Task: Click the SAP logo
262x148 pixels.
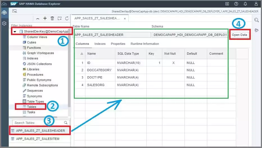Action: click(x=14, y=4)
